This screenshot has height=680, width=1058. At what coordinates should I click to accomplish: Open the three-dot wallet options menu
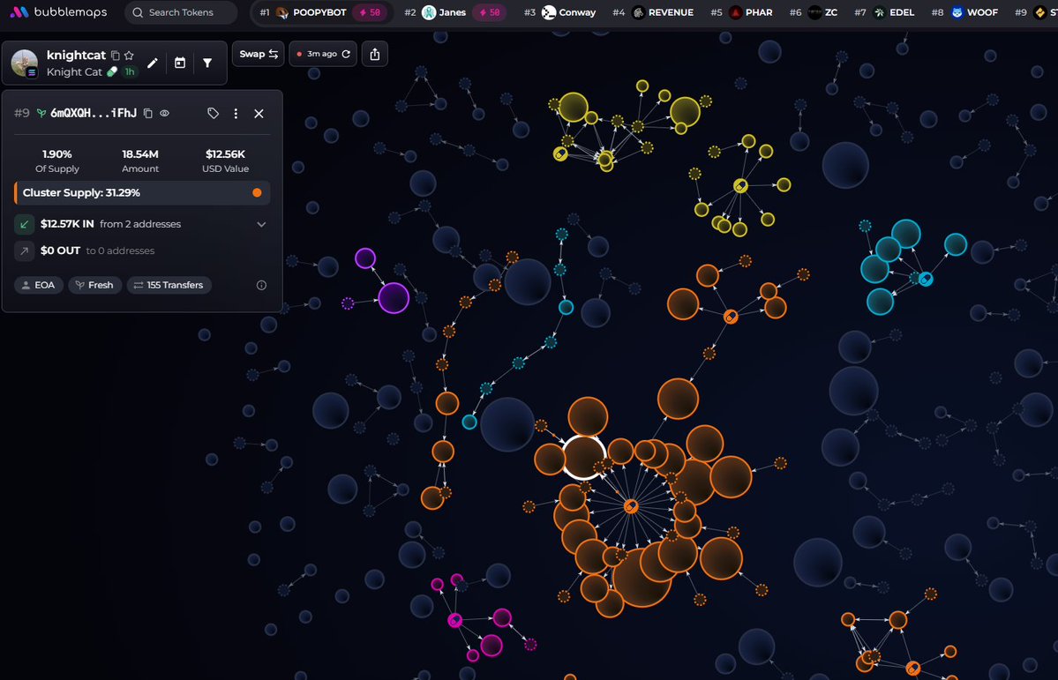tap(236, 113)
